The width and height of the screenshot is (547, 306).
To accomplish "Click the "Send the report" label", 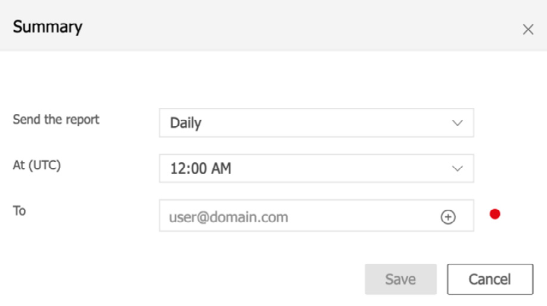I will (56, 119).
